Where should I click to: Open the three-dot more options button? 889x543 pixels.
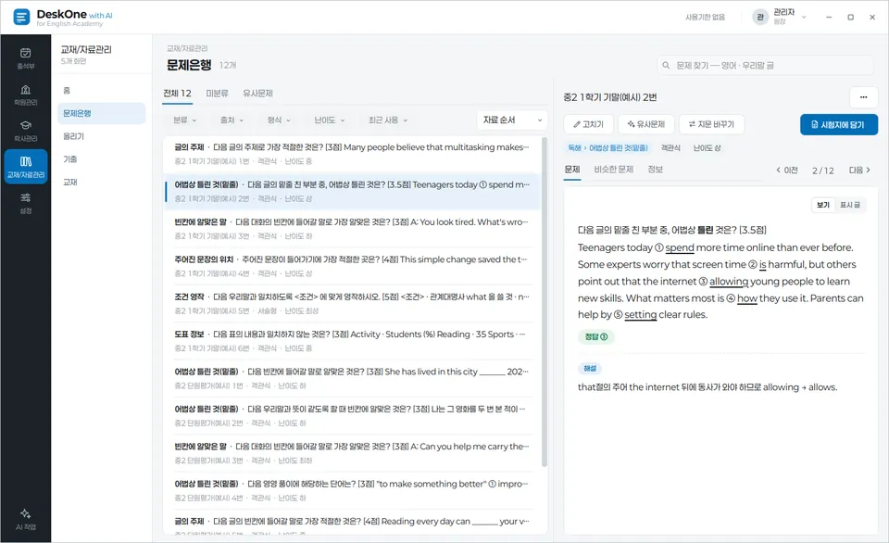(863, 97)
